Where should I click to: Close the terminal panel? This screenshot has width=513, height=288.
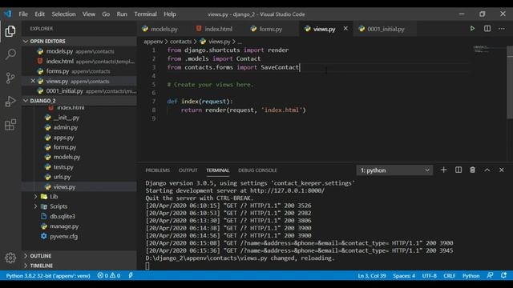point(502,170)
